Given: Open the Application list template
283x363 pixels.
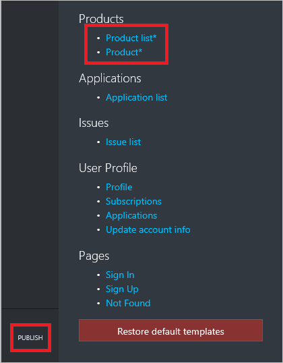Looking at the screenshot, I should click(136, 97).
